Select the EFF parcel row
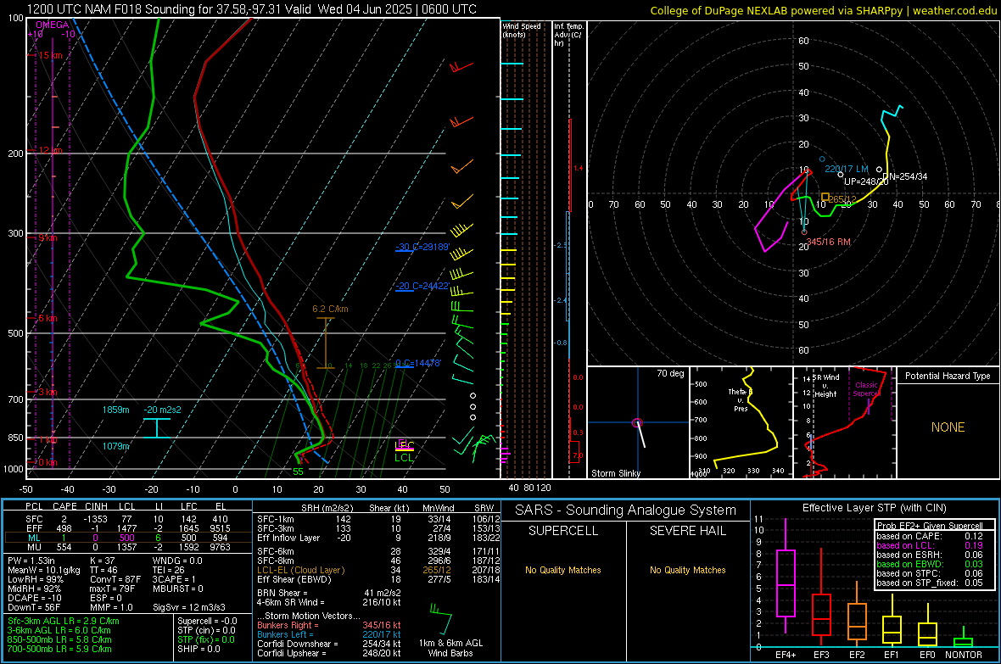Image resolution: width=1001 pixels, height=664 pixels. pyautogui.click(x=127, y=528)
